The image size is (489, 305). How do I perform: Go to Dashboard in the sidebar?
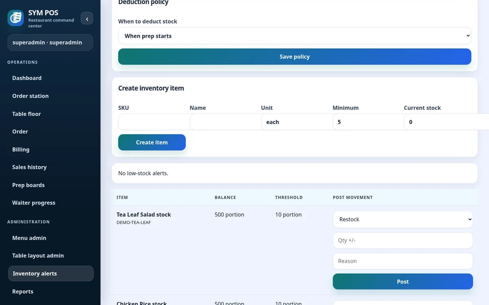27,78
